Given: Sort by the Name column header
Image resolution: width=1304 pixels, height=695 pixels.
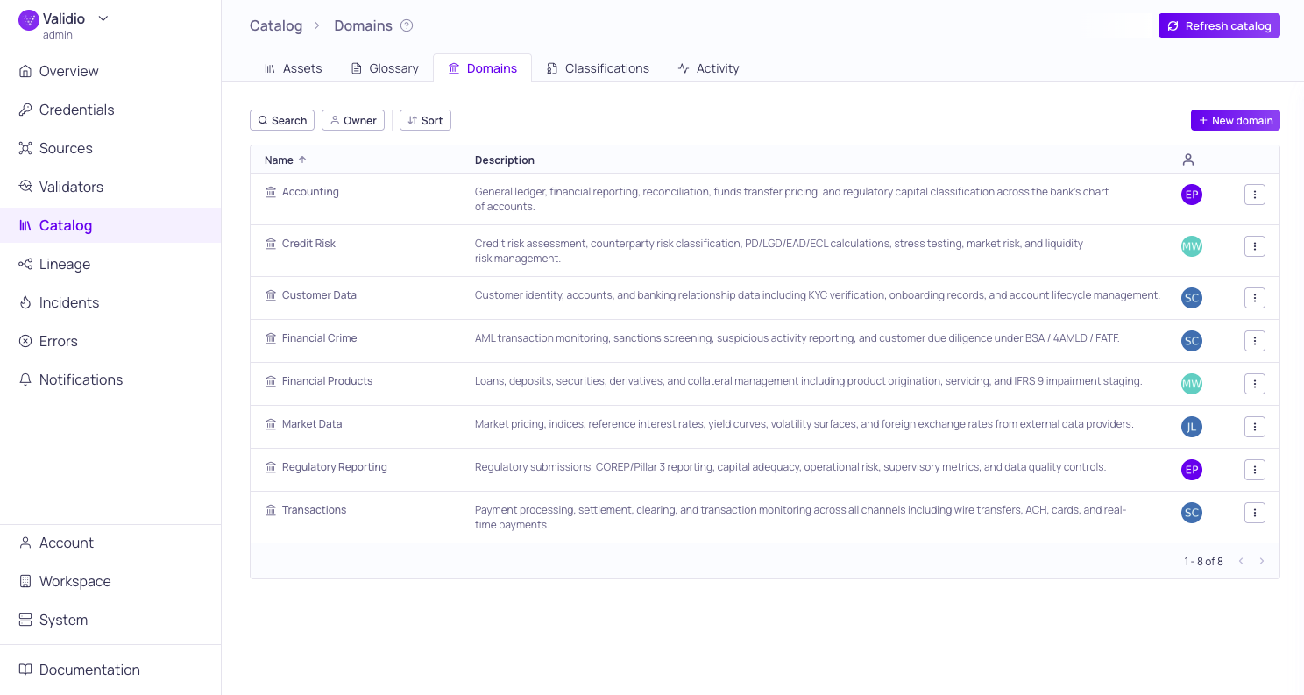Looking at the screenshot, I should point(286,160).
